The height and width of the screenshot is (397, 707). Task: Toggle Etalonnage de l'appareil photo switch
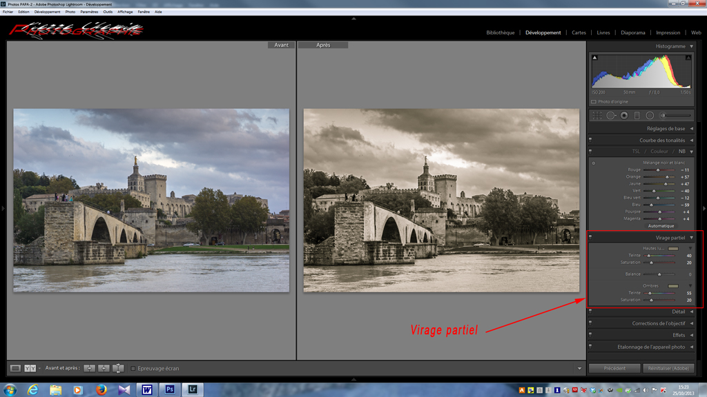(590, 347)
